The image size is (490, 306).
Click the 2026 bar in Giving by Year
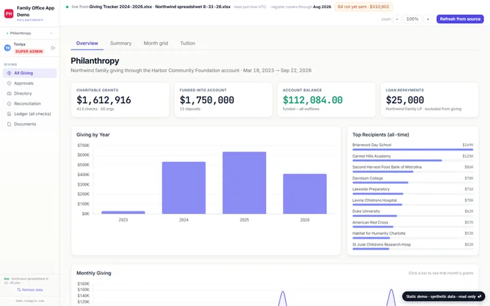coord(305,194)
